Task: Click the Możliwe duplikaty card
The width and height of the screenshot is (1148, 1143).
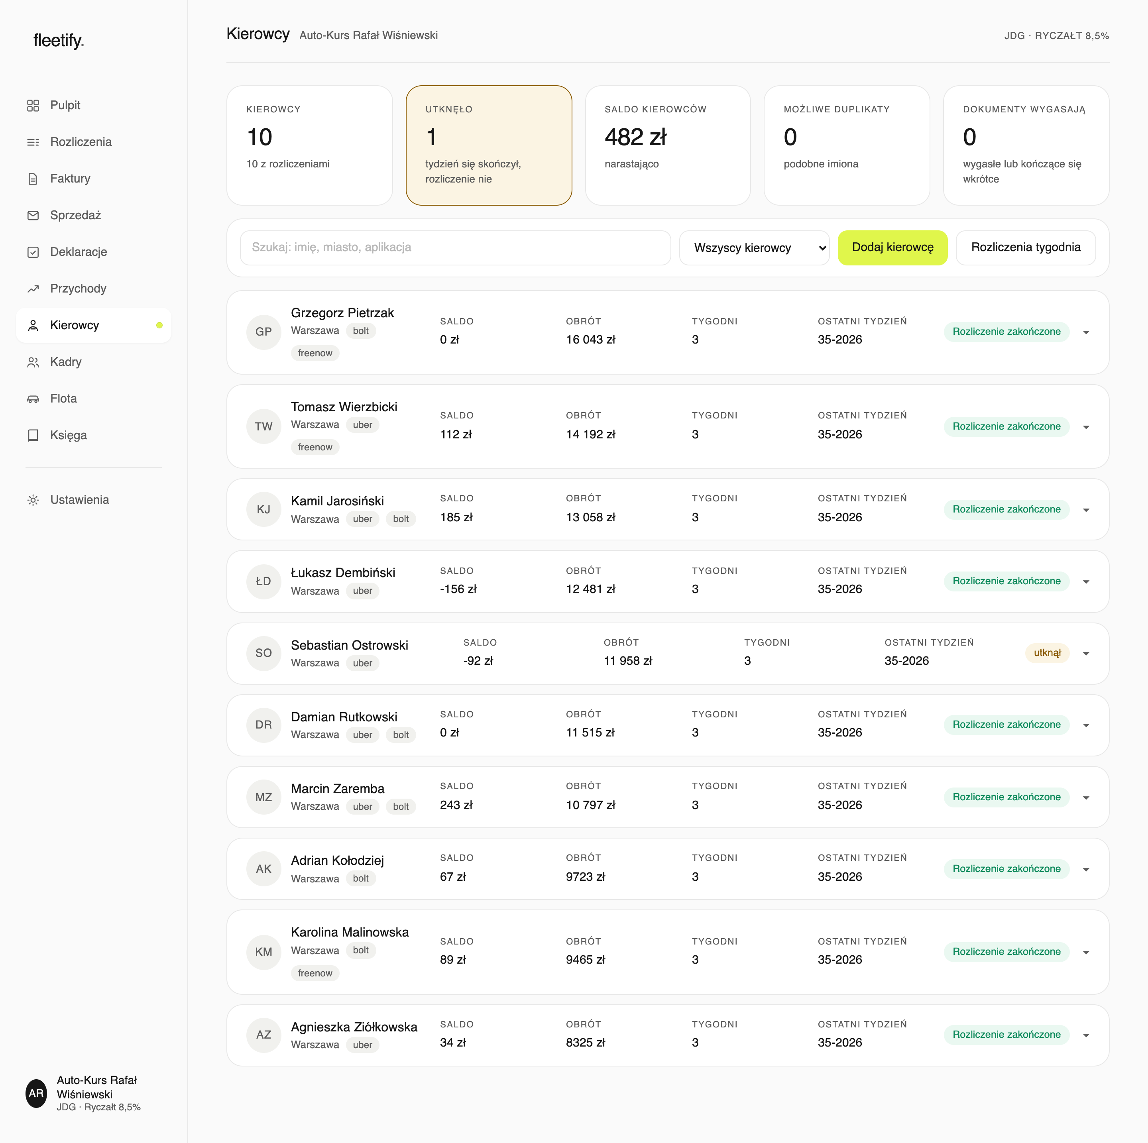Action: pyautogui.click(x=847, y=145)
